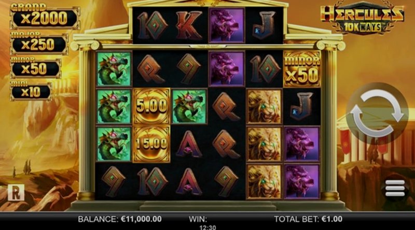Open the hamburger menu
Screen dimensions: 415x230
click(x=395, y=188)
